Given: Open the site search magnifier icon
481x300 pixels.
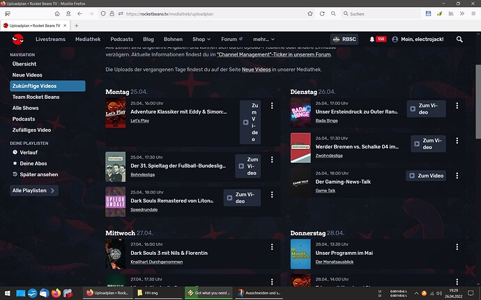Looking at the screenshot, I should [459, 40].
